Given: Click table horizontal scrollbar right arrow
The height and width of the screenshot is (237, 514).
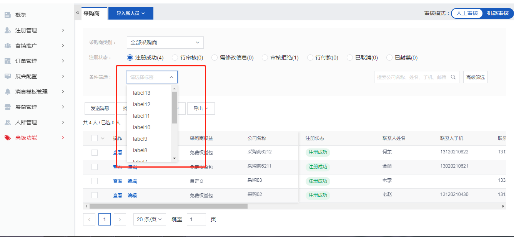Looking at the screenshot, I should tap(503, 206).
